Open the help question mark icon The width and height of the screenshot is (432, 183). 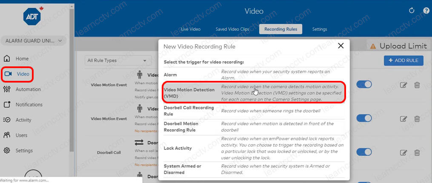coord(426,11)
